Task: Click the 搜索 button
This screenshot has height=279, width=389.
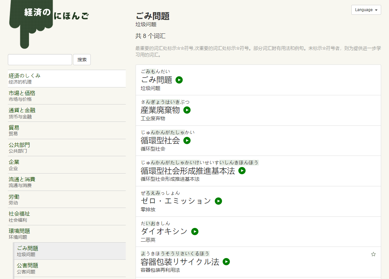Action: pyautogui.click(x=82, y=60)
